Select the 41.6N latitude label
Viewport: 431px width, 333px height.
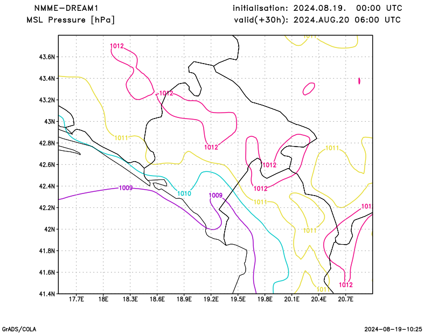(x=47, y=273)
